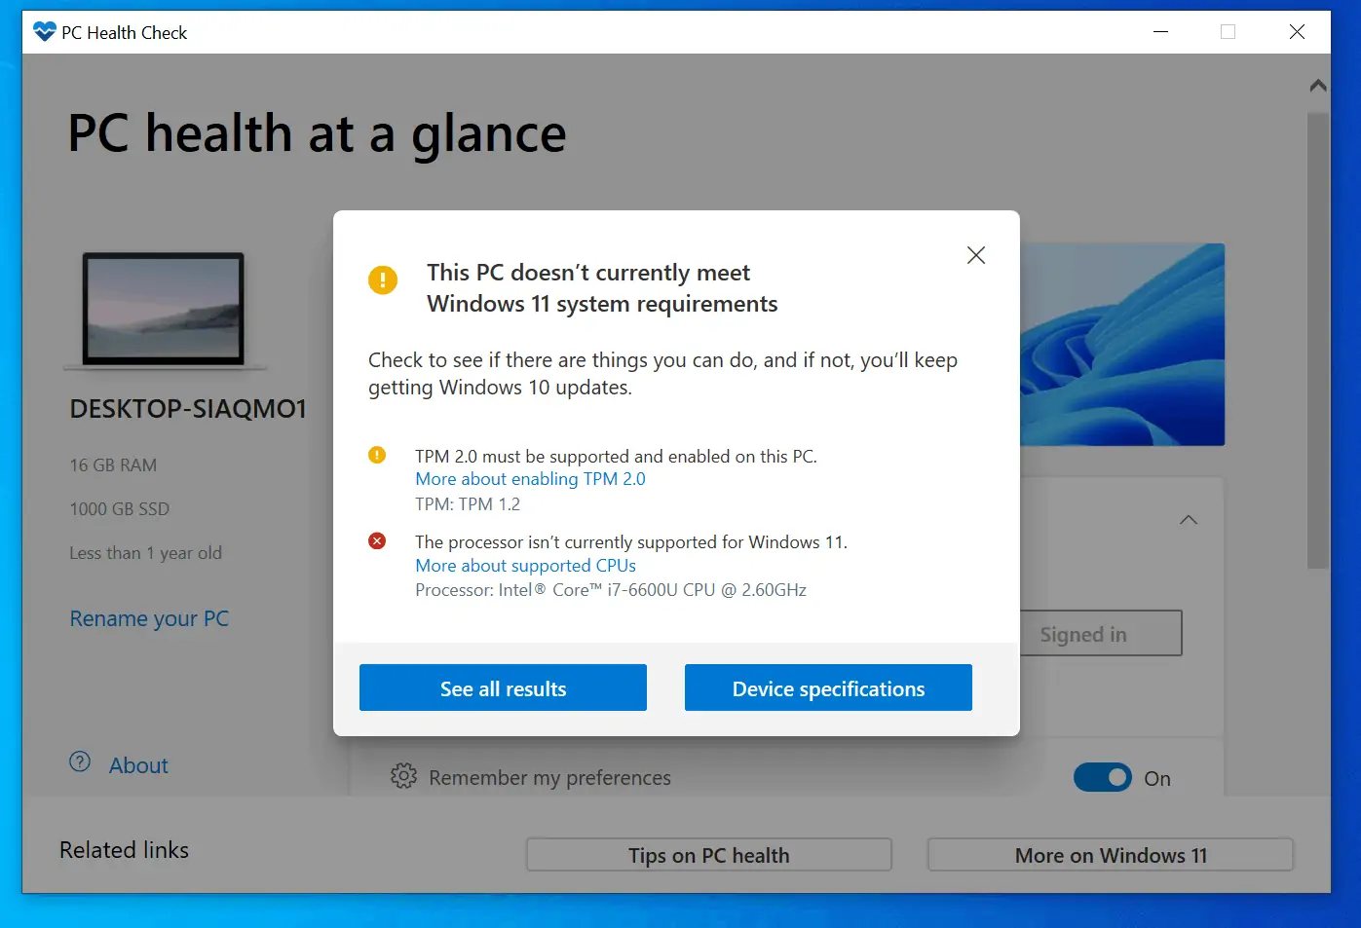Screen dimensions: 1361x928
Task: Open Tips on PC health
Action: 709,855
